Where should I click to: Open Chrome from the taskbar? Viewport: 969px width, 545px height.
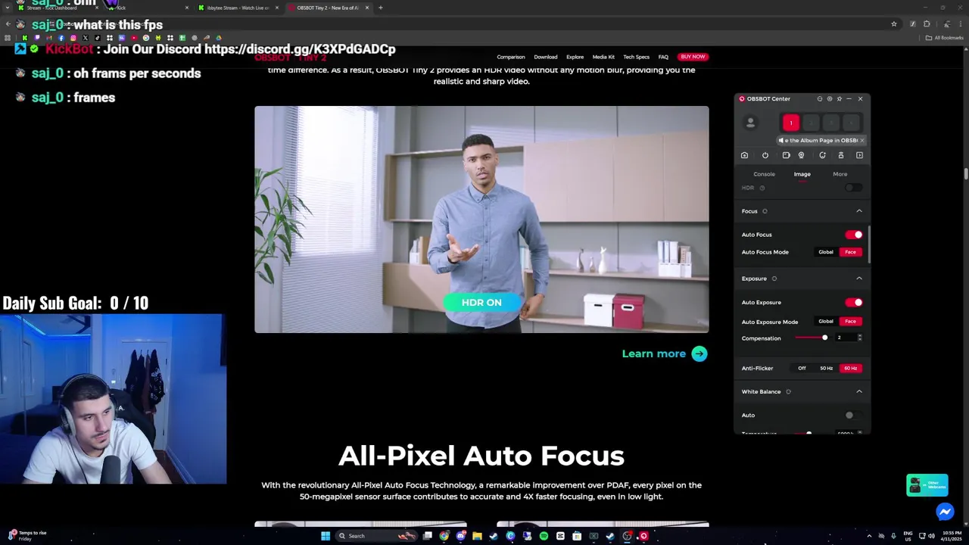[444, 536]
